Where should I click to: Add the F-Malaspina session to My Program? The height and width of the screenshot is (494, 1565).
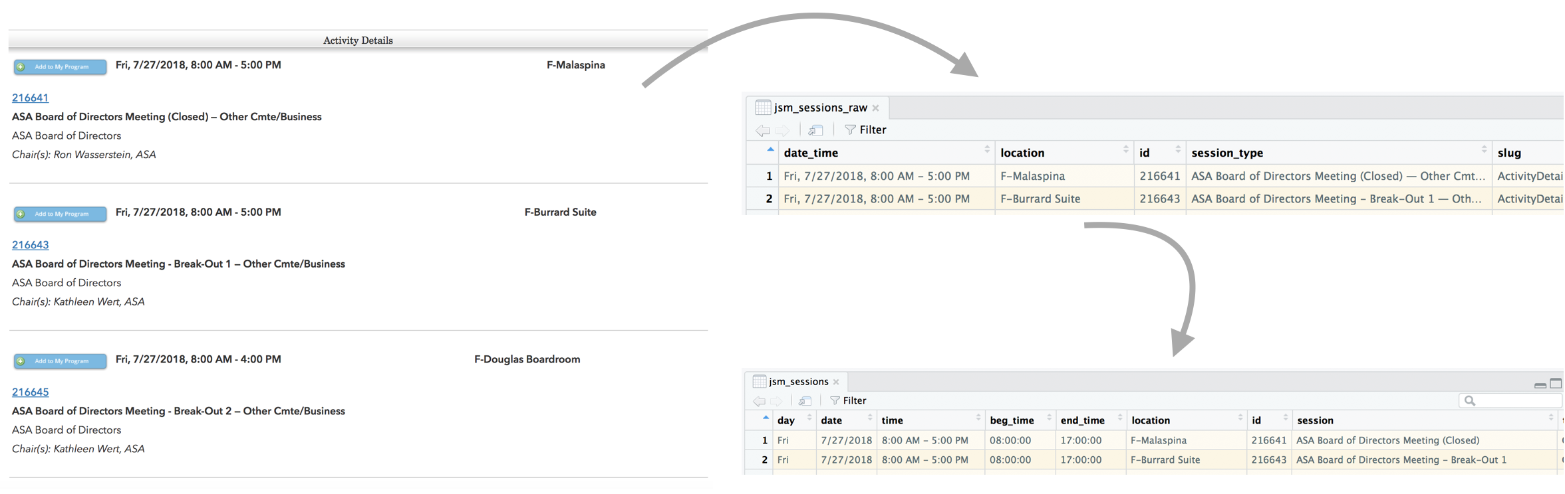tap(61, 67)
